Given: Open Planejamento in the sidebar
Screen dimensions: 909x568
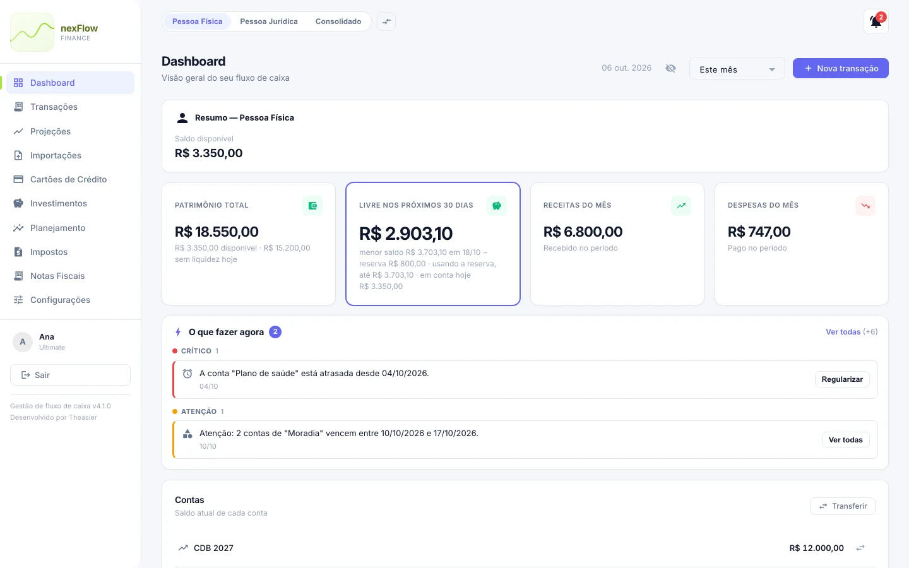Looking at the screenshot, I should tap(70, 228).
